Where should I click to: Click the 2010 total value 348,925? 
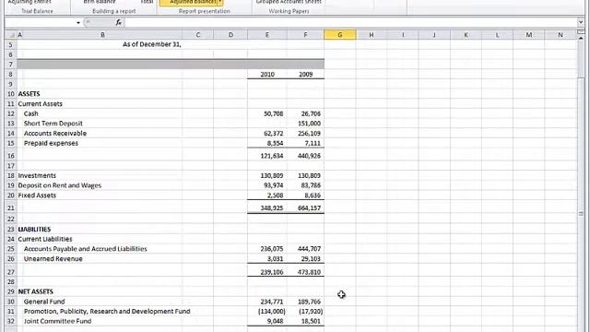pos(272,207)
